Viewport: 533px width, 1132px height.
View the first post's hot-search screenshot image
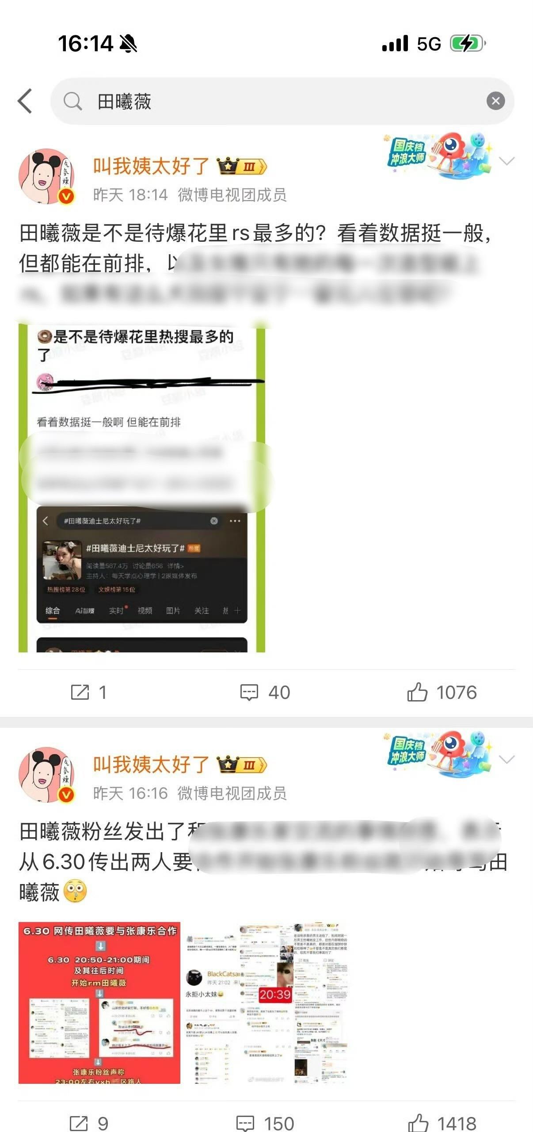pyautogui.click(x=142, y=488)
